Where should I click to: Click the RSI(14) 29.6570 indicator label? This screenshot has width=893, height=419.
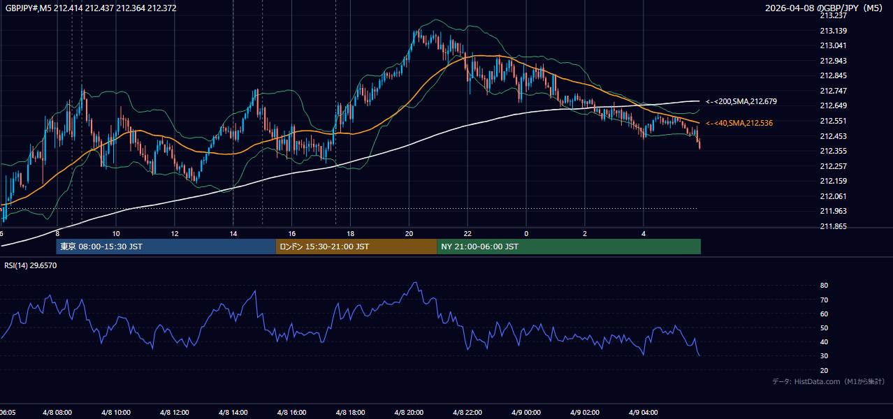click(31, 265)
